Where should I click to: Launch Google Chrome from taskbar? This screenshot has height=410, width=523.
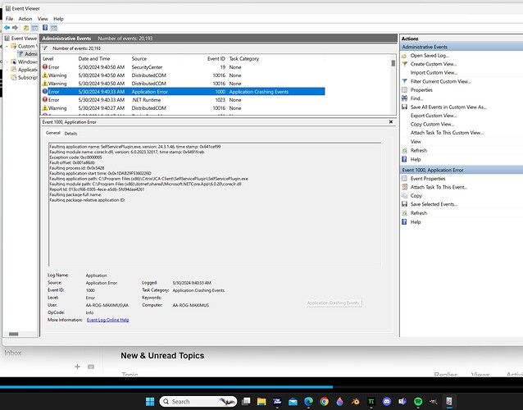point(324,401)
